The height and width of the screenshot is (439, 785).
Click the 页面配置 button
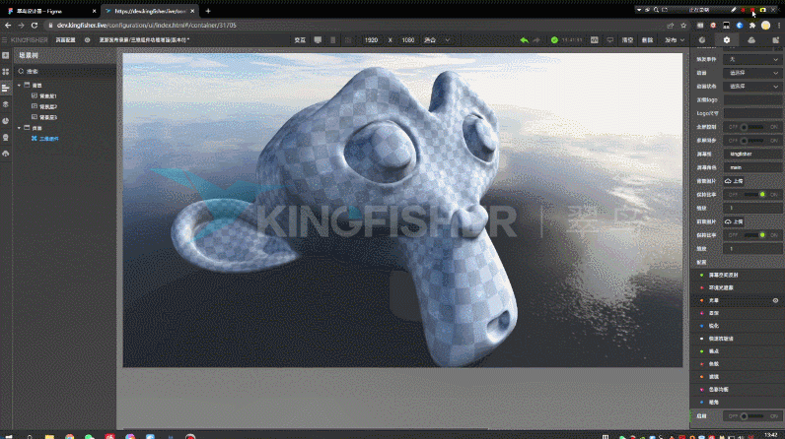pyautogui.click(x=65, y=40)
